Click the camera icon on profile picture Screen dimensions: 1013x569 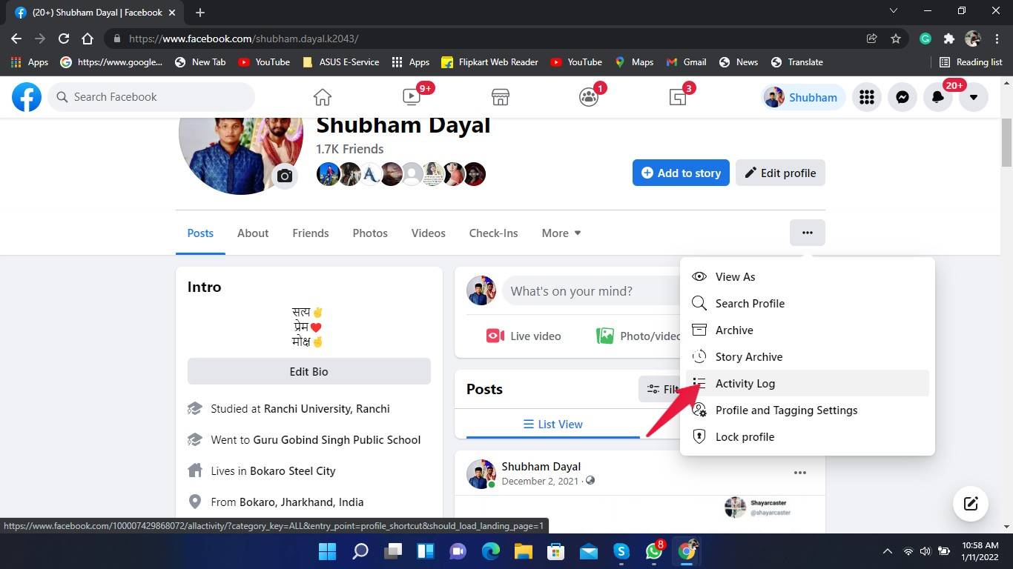[285, 176]
